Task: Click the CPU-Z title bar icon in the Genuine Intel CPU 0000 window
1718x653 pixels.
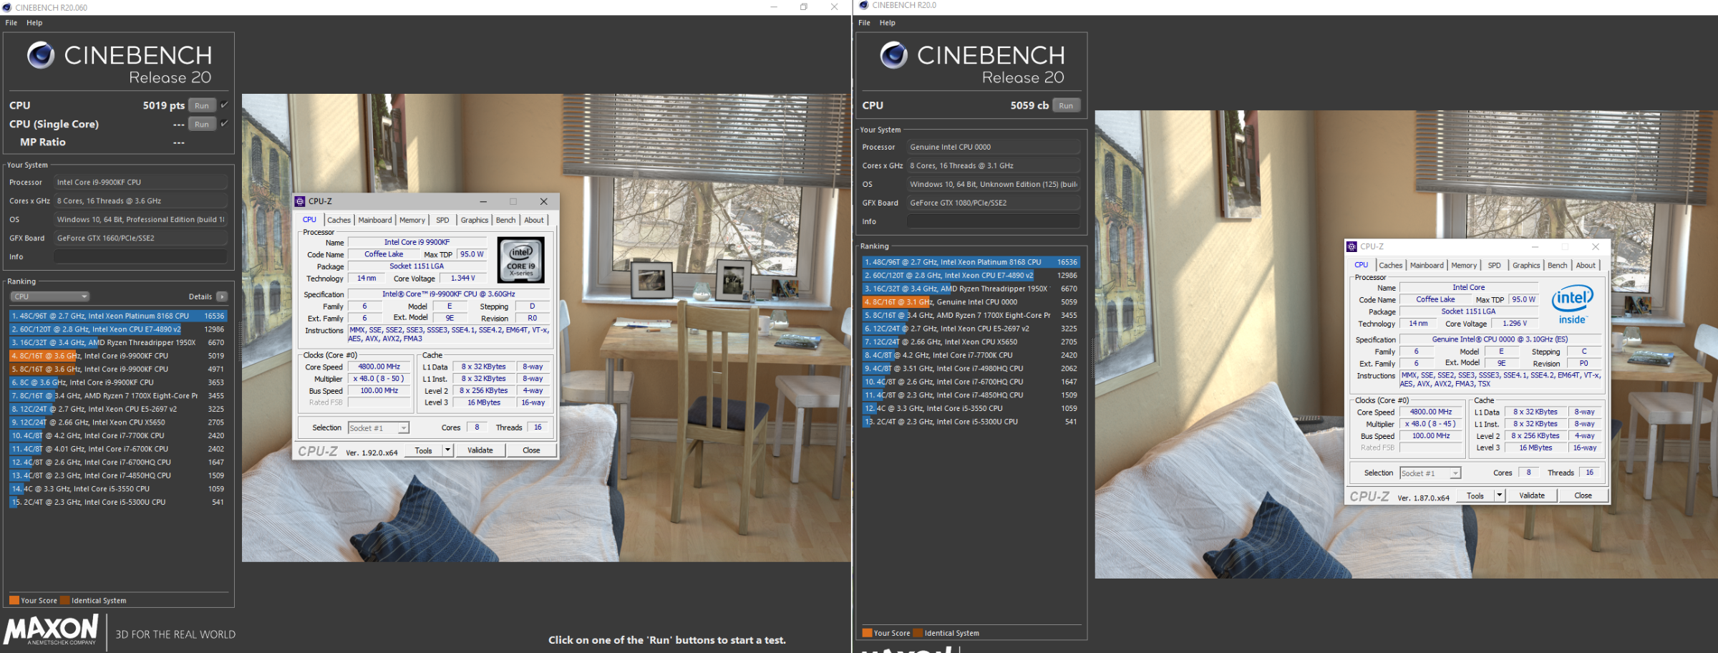Action: 1351,247
